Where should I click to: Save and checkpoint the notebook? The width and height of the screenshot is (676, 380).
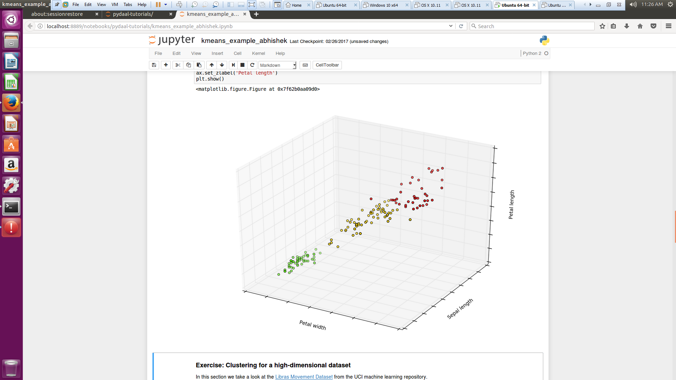click(x=154, y=65)
